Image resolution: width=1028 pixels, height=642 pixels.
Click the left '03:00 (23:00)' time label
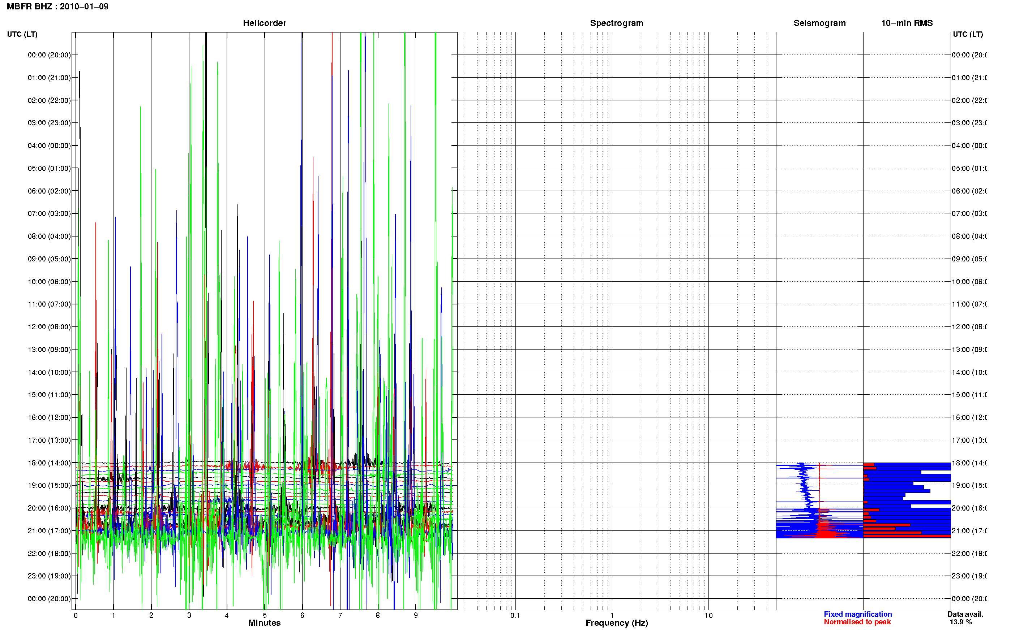pos(49,123)
